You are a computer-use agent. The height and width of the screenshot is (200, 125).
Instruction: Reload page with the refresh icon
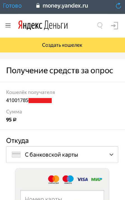click(x=118, y=6)
